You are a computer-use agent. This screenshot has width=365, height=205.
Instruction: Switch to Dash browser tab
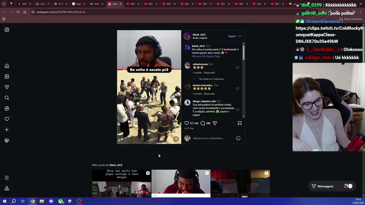pyautogui.click(x=78, y=4)
